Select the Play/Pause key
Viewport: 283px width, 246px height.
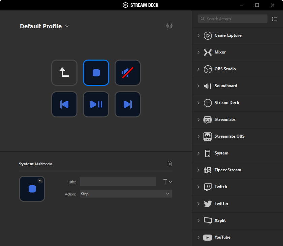(96, 104)
